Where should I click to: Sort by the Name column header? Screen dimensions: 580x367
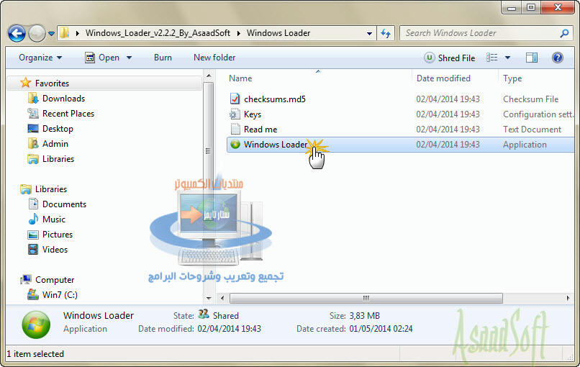coord(240,78)
